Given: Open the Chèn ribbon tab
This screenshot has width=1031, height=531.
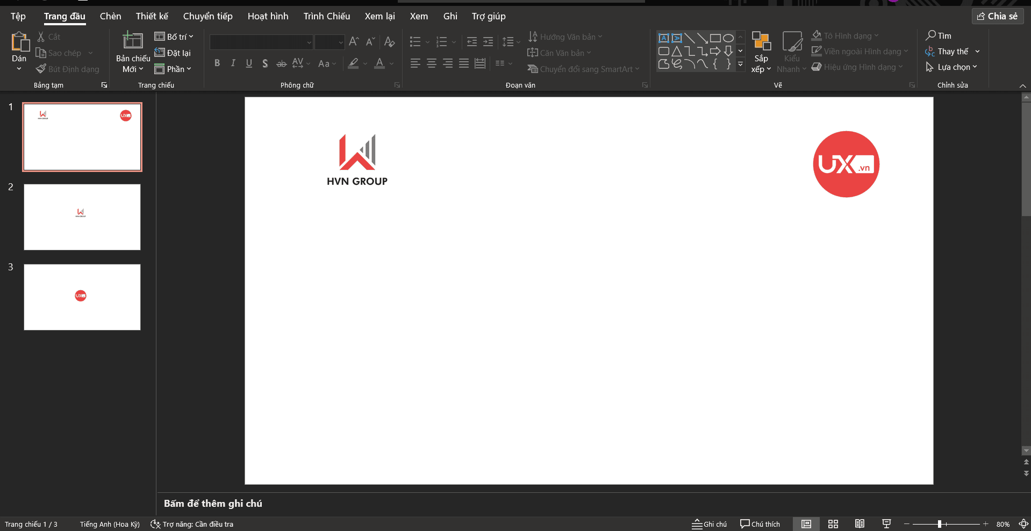Looking at the screenshot, I should [x=110, y=16].
